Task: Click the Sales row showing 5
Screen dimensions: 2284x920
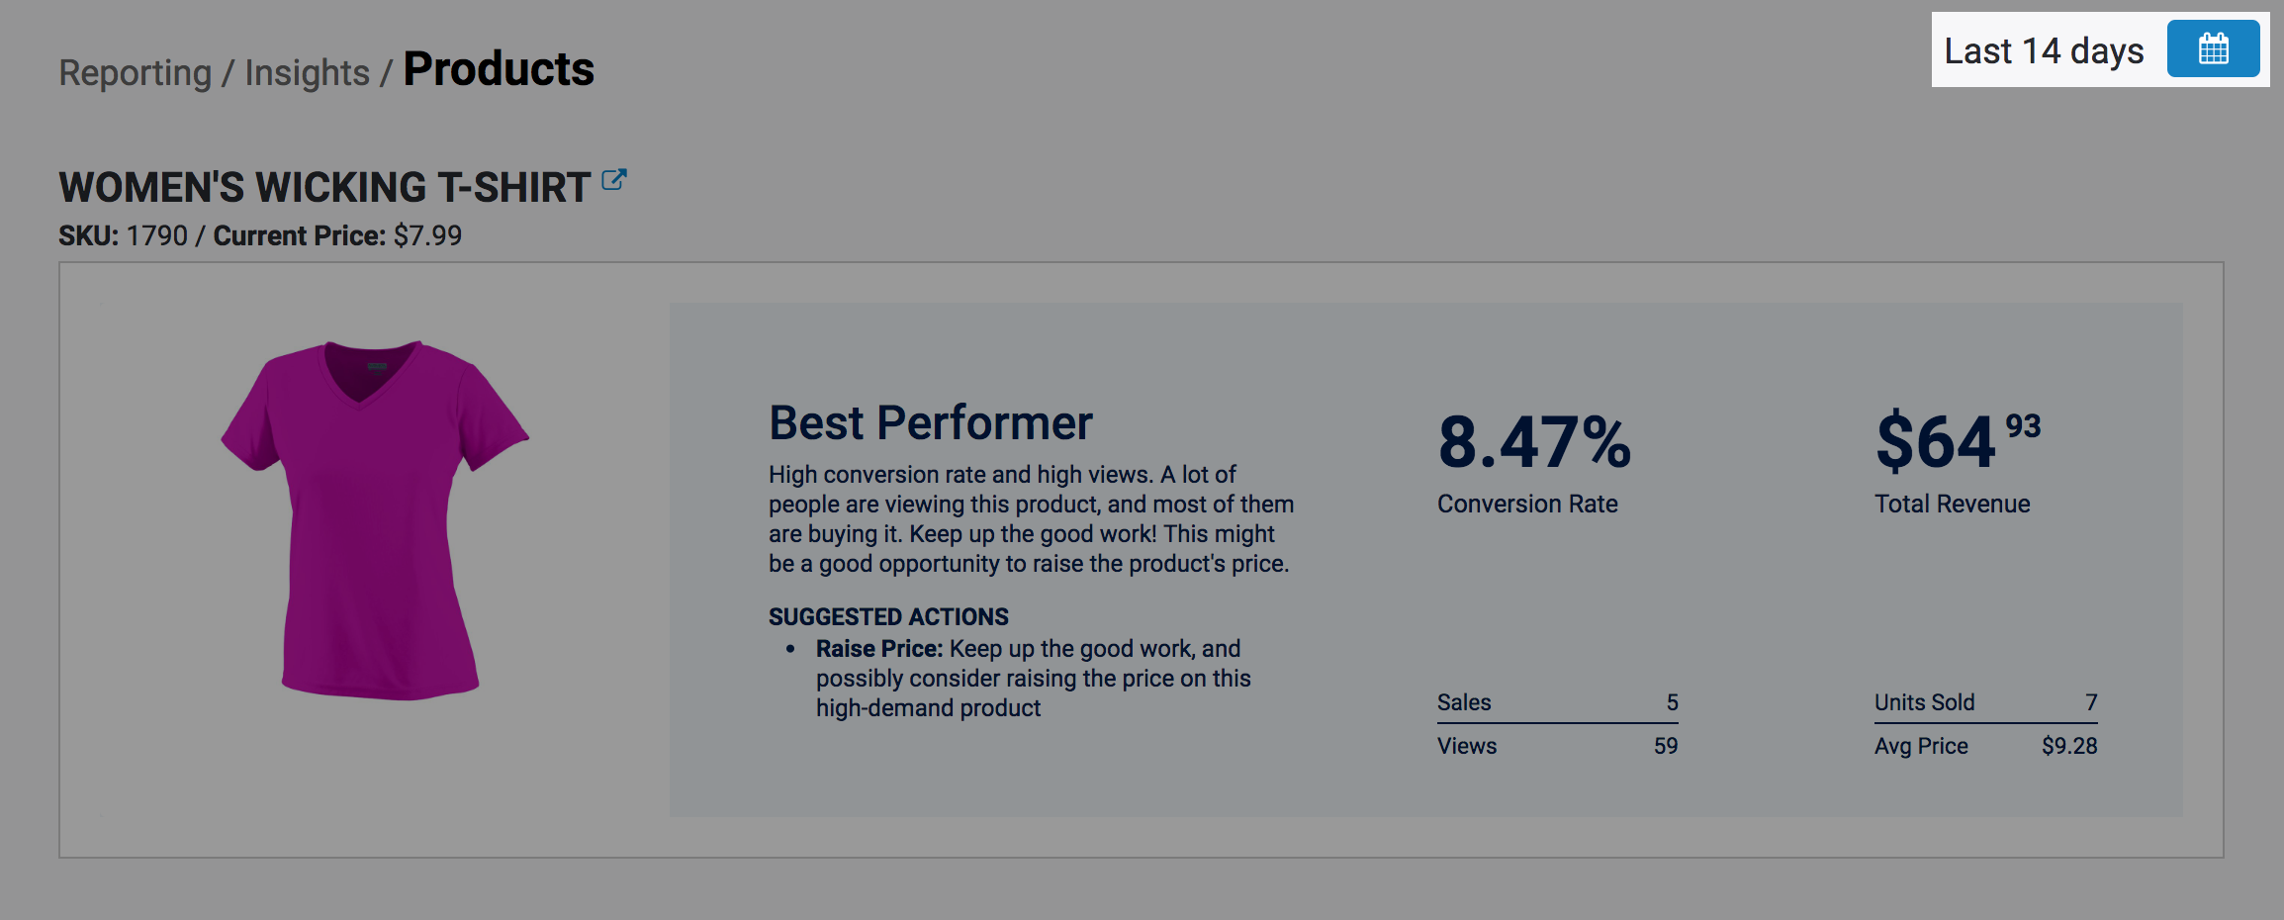Action: coord(1557,702)
